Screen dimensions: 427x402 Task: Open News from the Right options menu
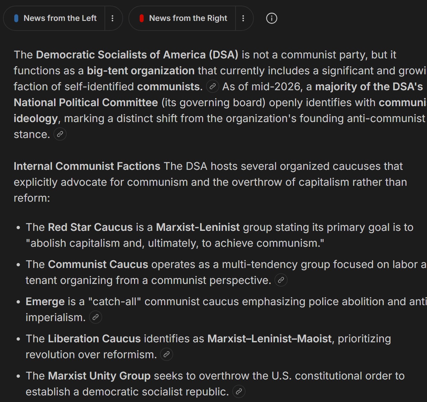point(243,18)
